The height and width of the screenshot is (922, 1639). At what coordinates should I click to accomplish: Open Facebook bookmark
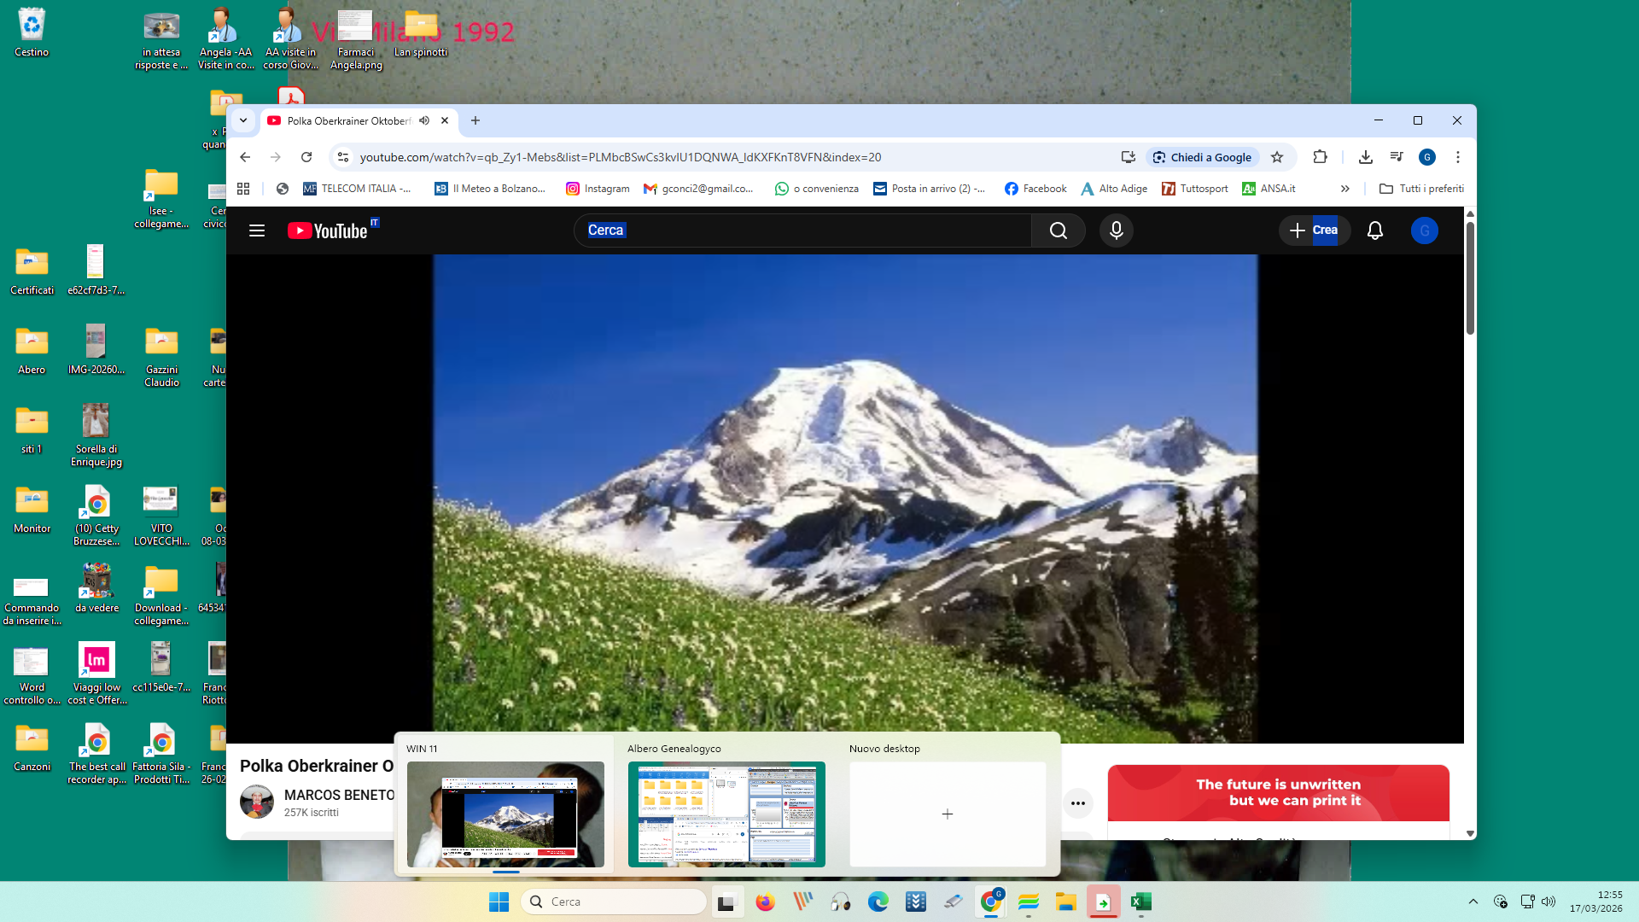coord(1035,189)
